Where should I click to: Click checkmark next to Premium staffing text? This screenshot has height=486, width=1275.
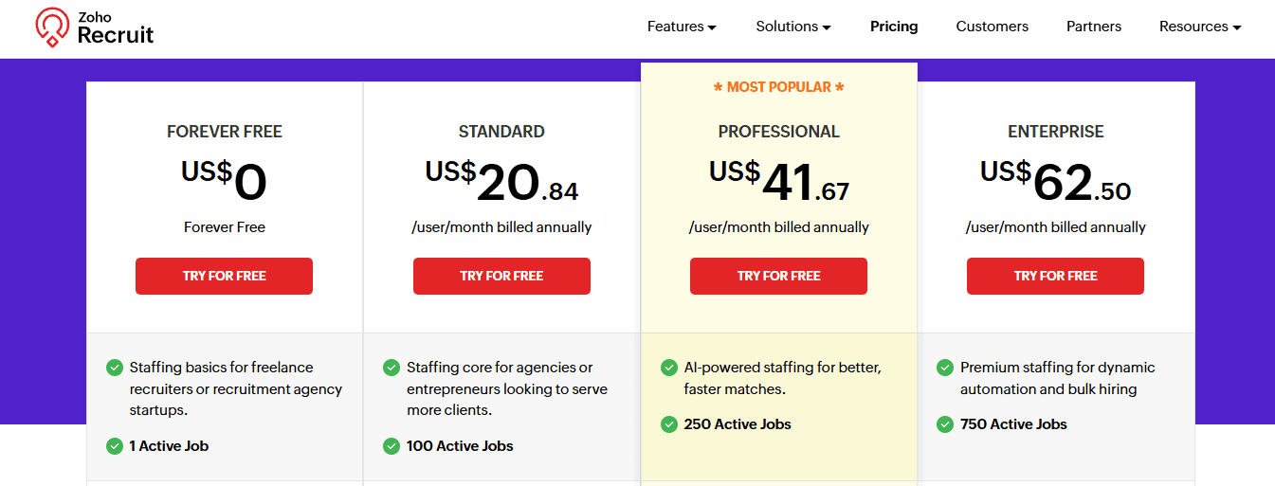[945, 368]
